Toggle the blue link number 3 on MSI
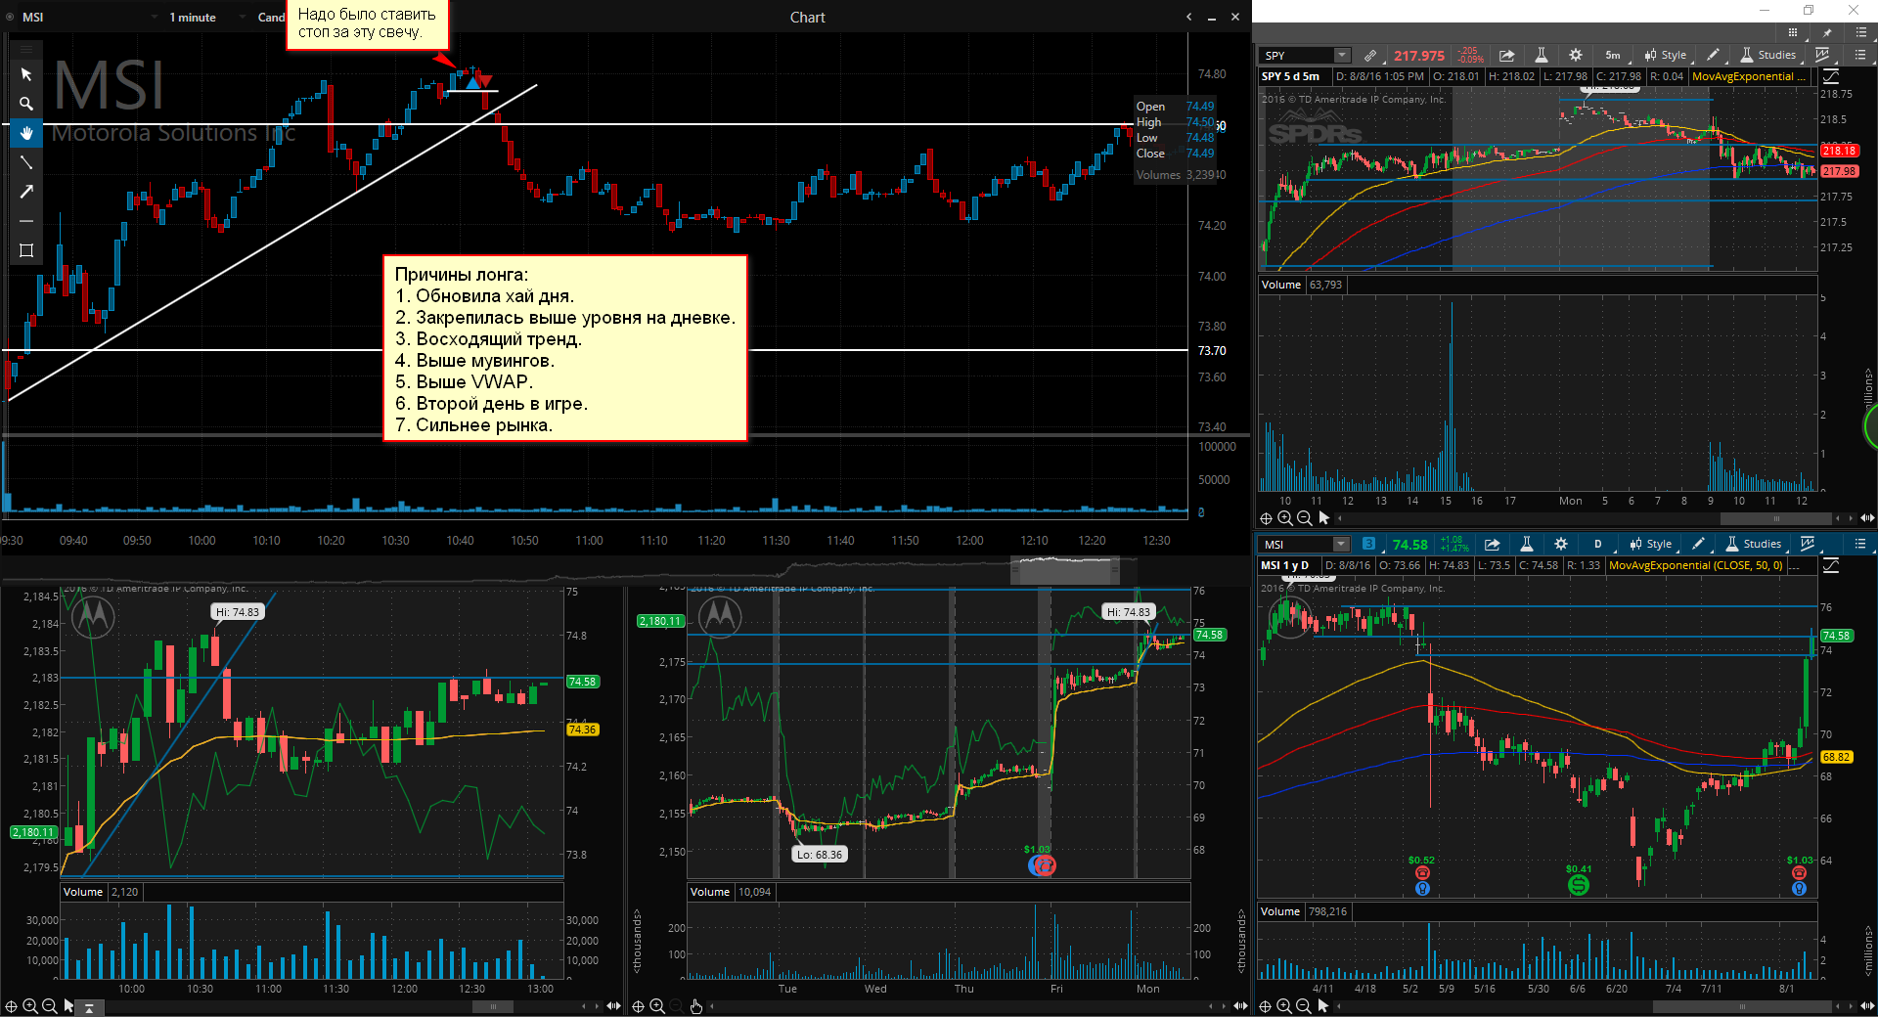 (x=1368, y=544)
